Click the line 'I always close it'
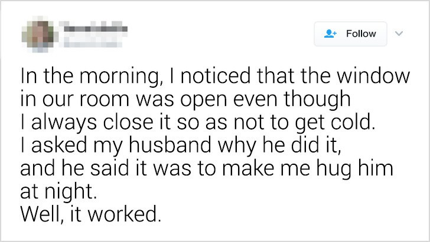 [x=198, y=122]
